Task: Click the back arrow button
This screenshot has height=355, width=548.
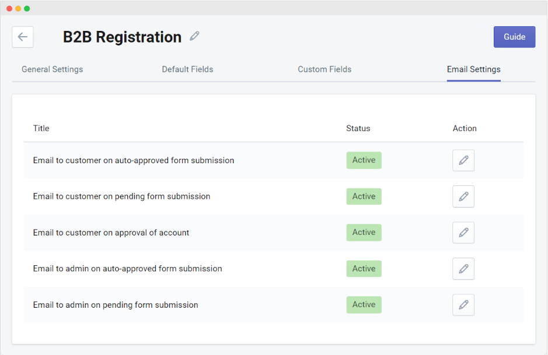Action: [x=22, y=37]
